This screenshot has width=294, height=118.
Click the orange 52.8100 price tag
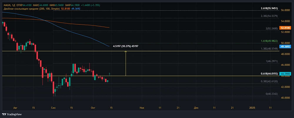tap(285, 28)
